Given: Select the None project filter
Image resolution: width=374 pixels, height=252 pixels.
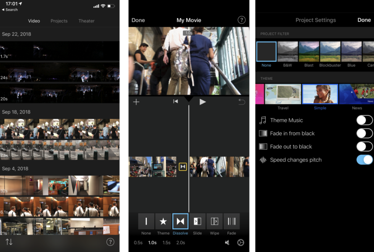Looking at the screenshot, I should click(266, 52).
